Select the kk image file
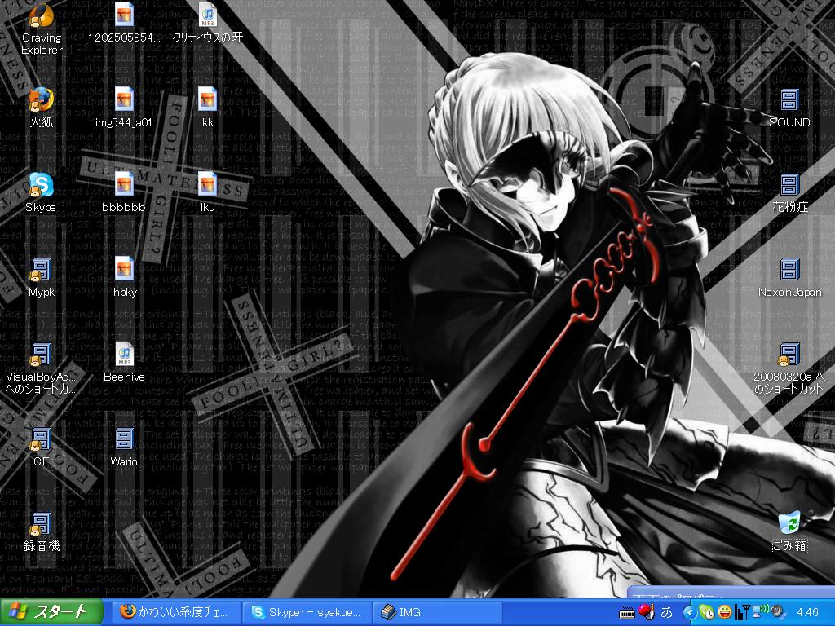The image size is (835, 626). [208, 100]
